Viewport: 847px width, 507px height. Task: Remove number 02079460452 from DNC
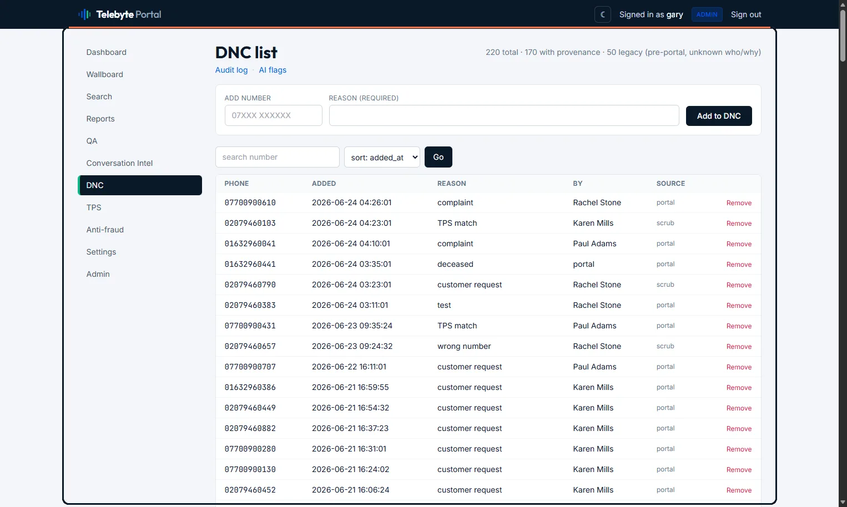pos(739,490)
